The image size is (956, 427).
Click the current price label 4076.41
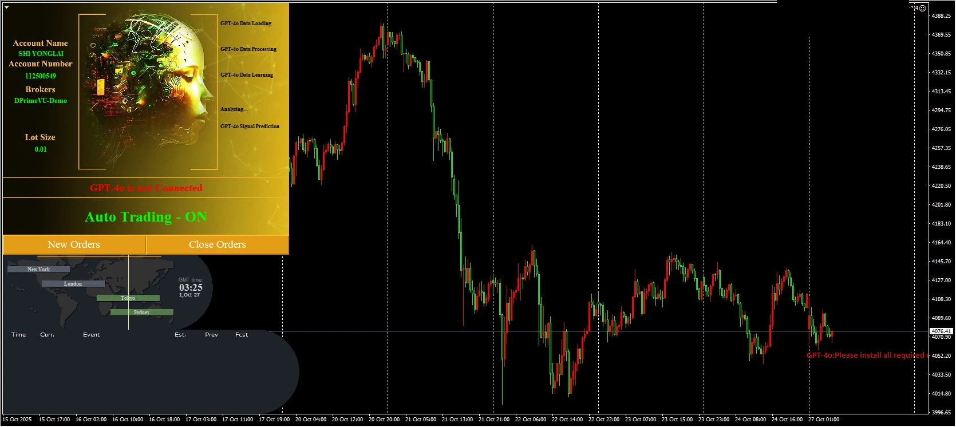pos(941,331)
